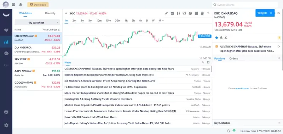Open 'Dow Falls 300 Points' news article

[91, 117]
